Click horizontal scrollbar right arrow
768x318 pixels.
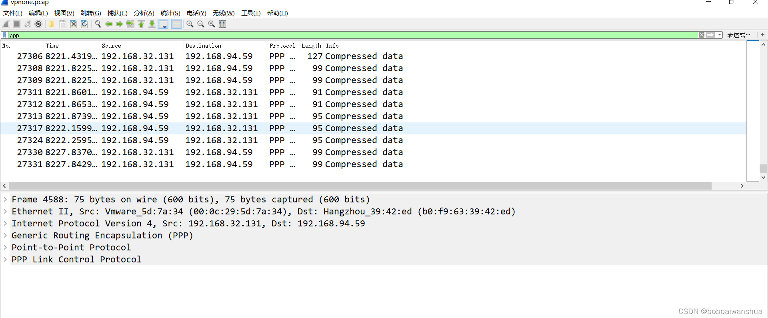tap(742, 186)
